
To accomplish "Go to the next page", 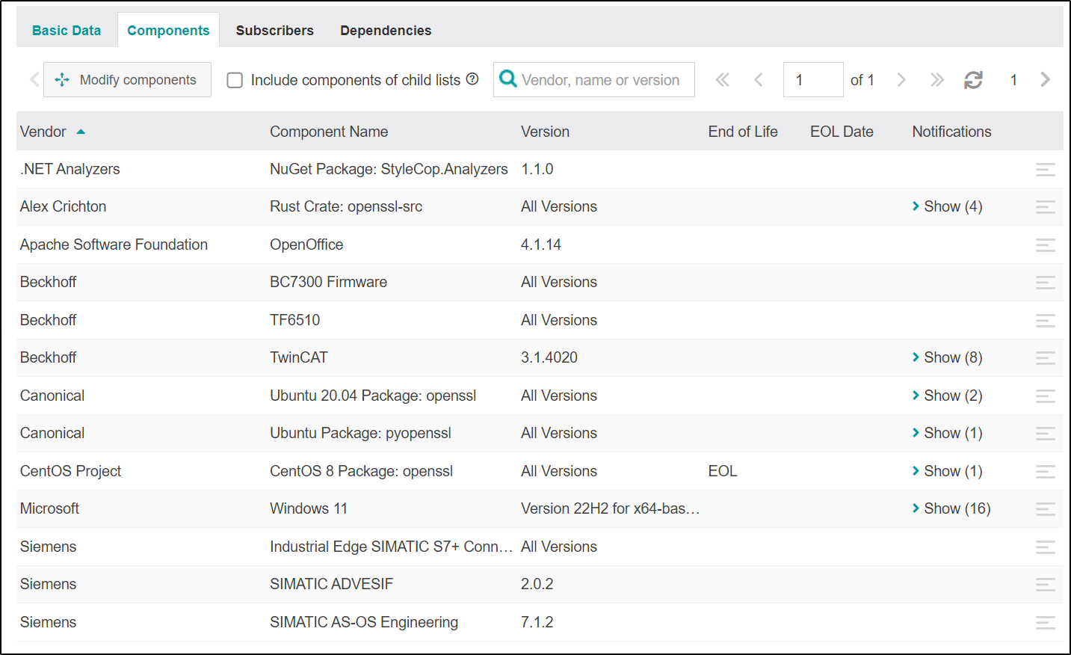I will click(901, 80).
